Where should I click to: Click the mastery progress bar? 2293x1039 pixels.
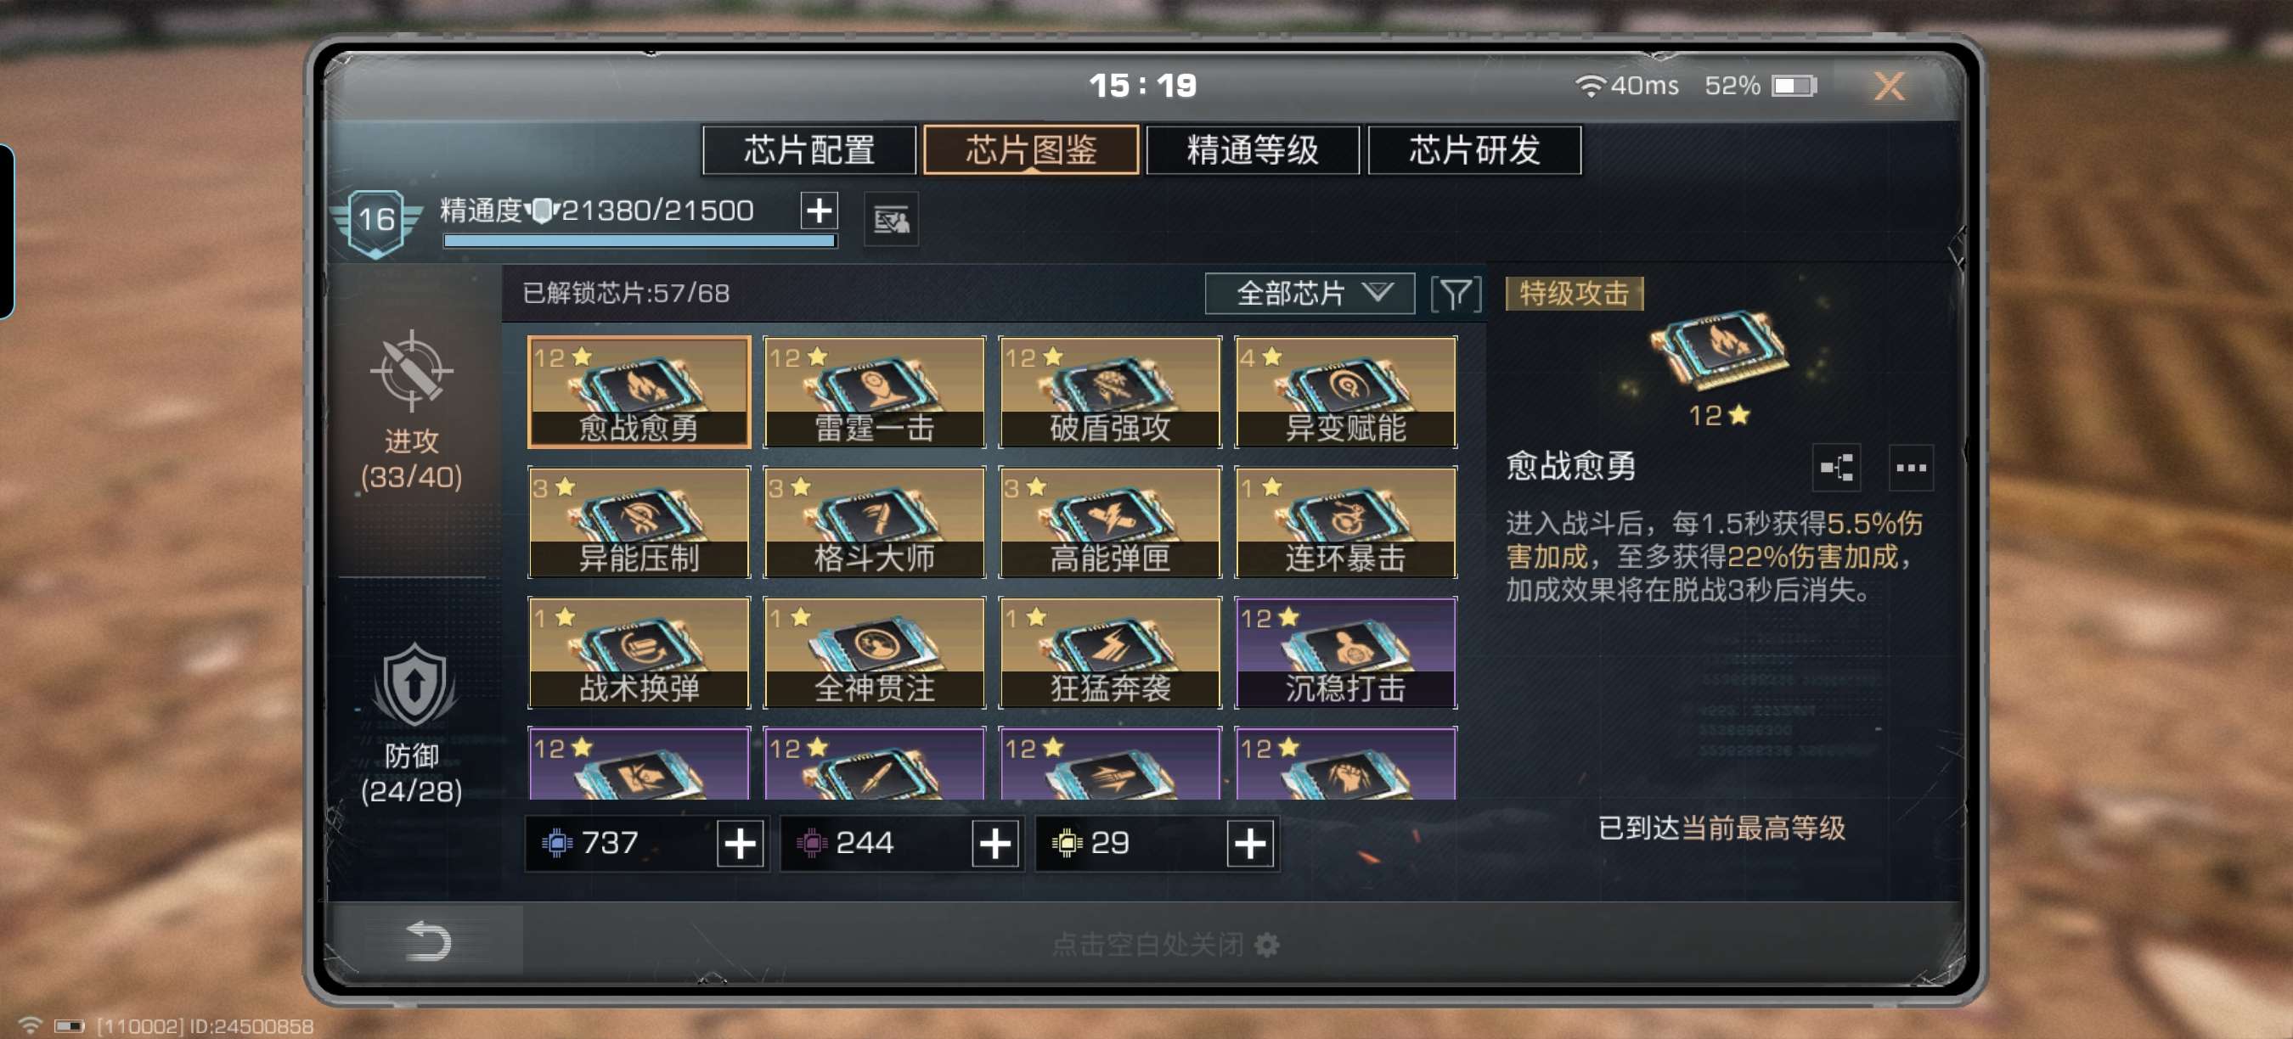640,240
